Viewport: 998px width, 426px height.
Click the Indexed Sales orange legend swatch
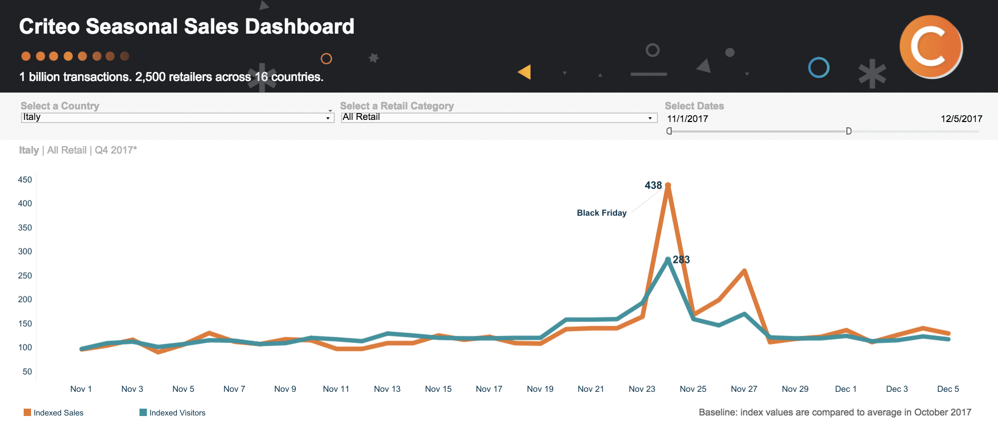tap(27, 412)
